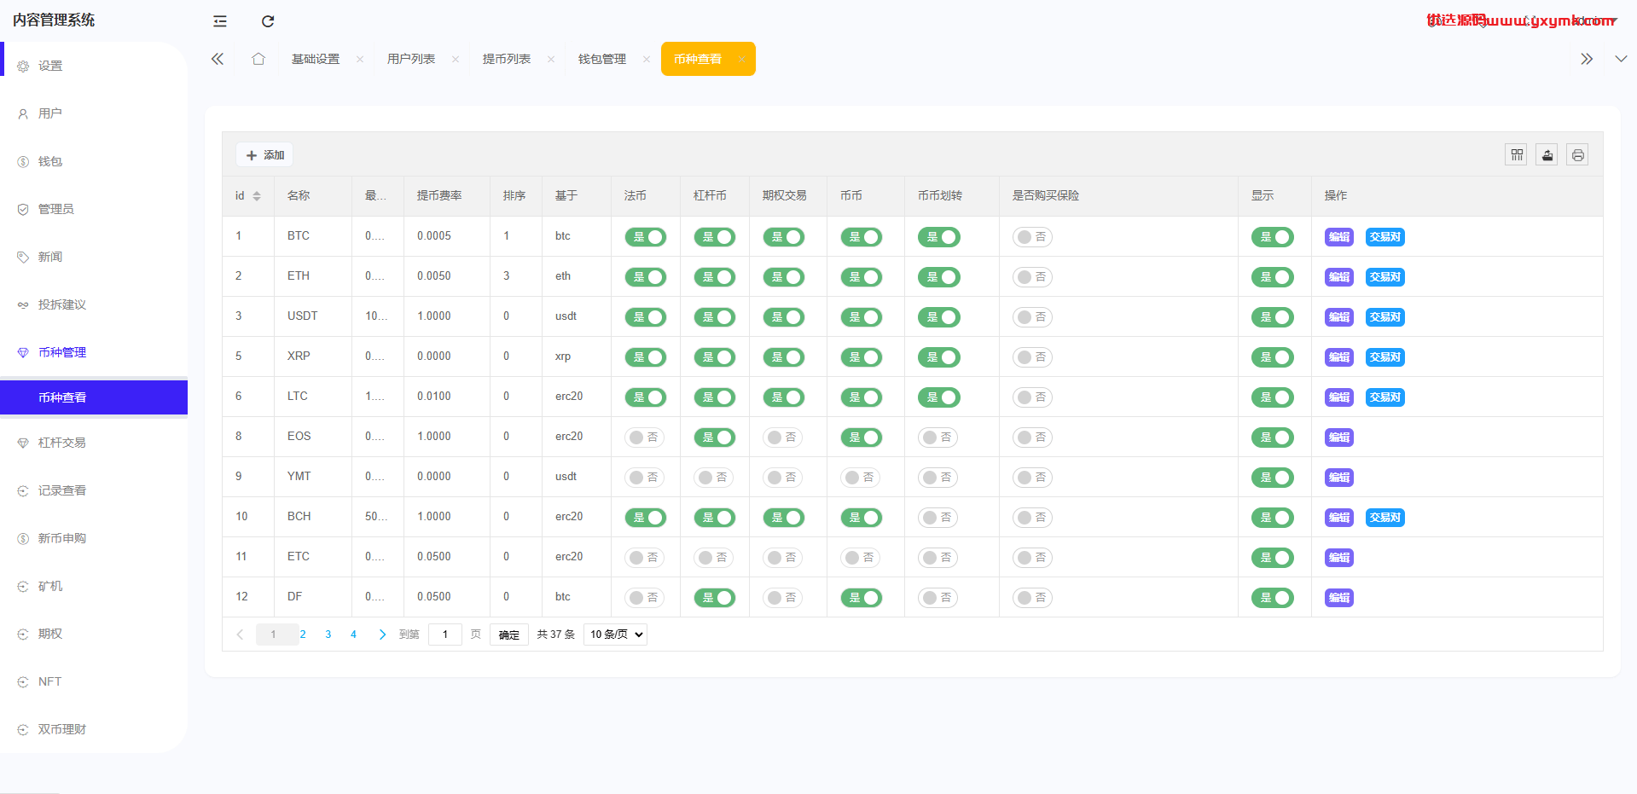
Task: Go to the home tab icon
Action: click(258, 59)
